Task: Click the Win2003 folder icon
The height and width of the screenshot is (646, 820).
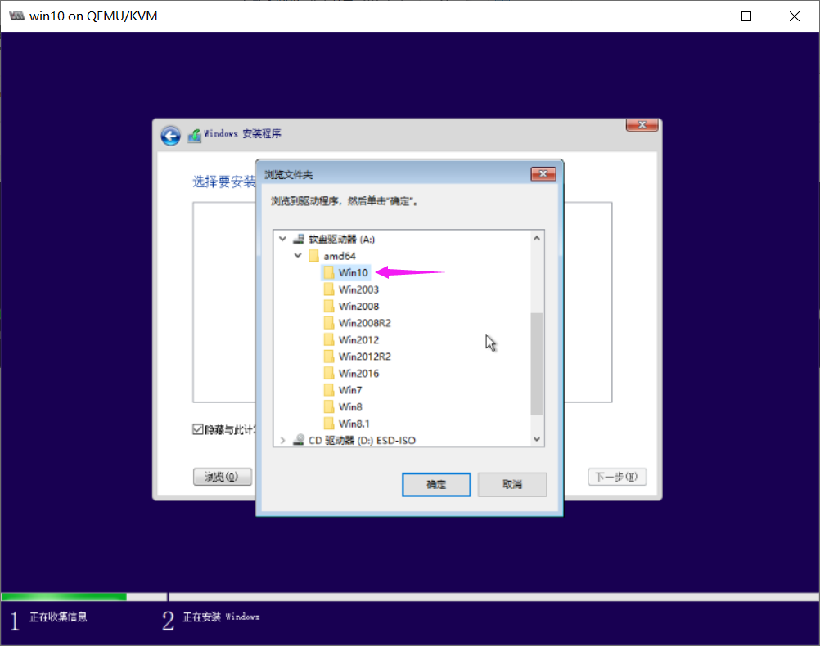Action: pyautogui.click(x=328, y=289)
